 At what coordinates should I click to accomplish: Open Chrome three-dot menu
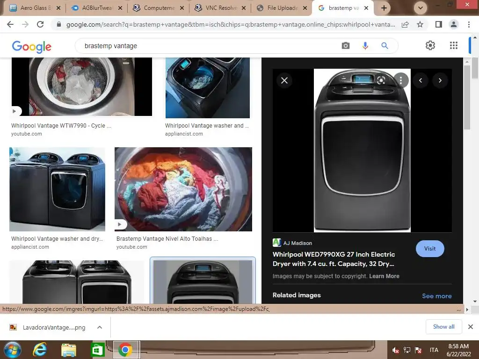click(469, 24)
